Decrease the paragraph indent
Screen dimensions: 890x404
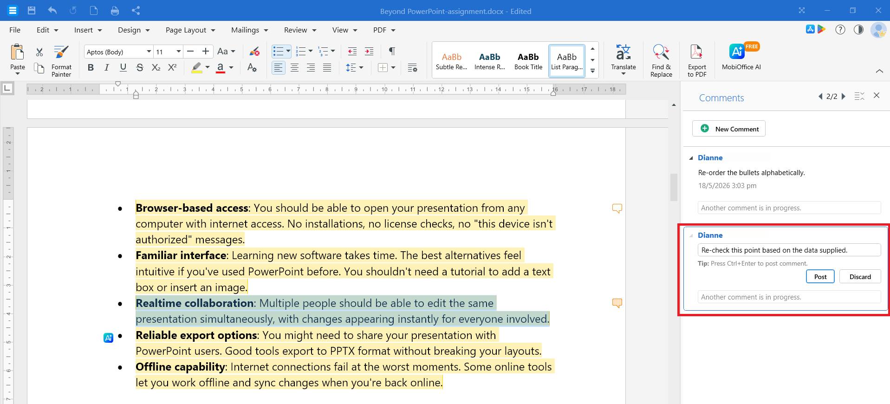(352, 52)
